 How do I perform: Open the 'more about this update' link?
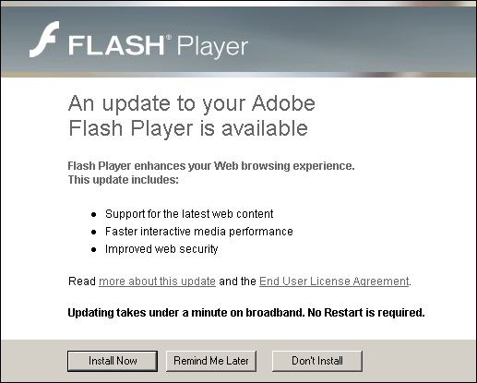coord(157,281)
